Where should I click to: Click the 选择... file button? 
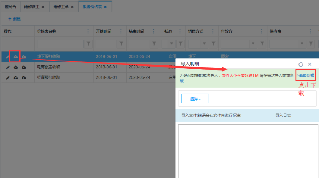click(x=195, y=98)
